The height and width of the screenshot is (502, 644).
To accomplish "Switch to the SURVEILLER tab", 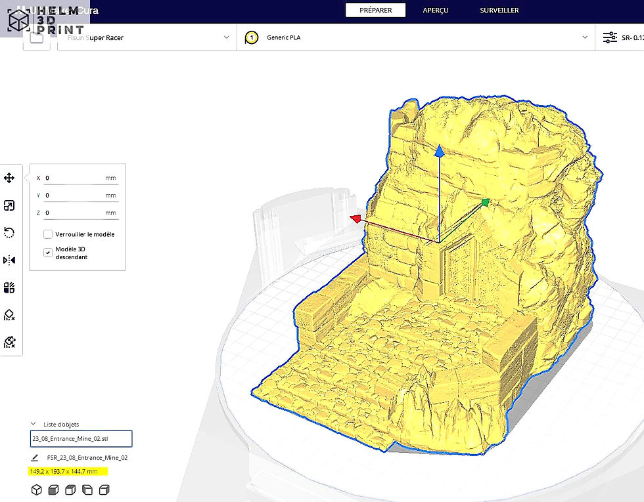I will (499, 10).
